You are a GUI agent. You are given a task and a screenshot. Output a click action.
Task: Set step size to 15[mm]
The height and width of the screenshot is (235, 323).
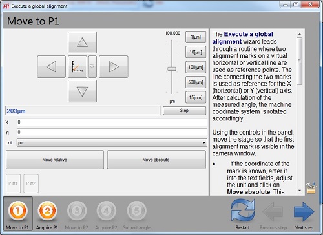pos(196,97)
